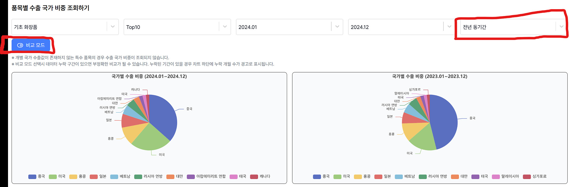Image resolution: width=570 pixels, height=187 pixels.
Task: Click the 2024.12 end month chevron
Action: (x=449, y=27)
